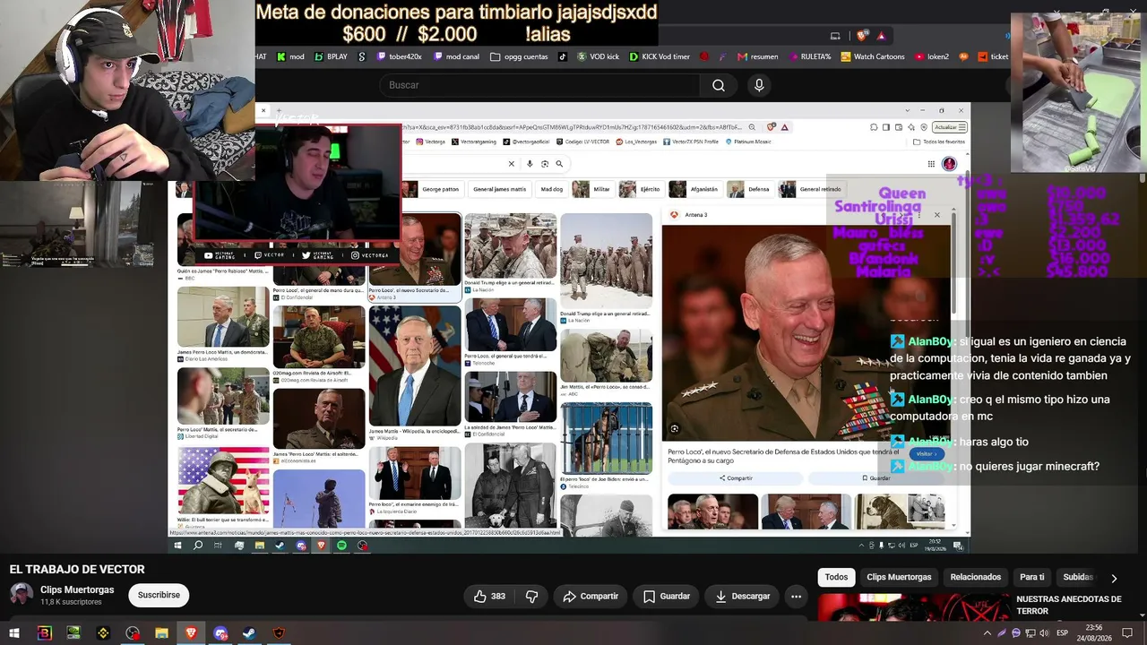This screenshot has height=645, width=1147.
Task: Open the Wikipedia James Mattis flag portrait result
Action: tap(415, 365)
